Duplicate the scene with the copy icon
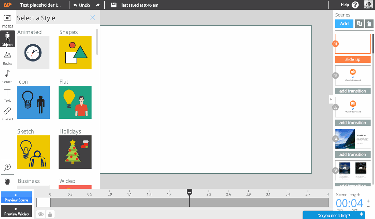 click(360, 23)
